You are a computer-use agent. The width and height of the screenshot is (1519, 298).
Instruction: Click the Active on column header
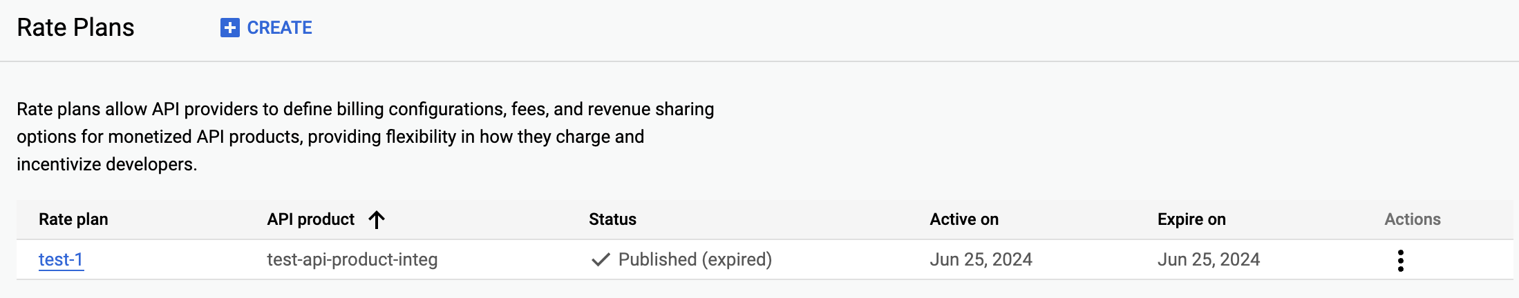(x=963, y=219)
